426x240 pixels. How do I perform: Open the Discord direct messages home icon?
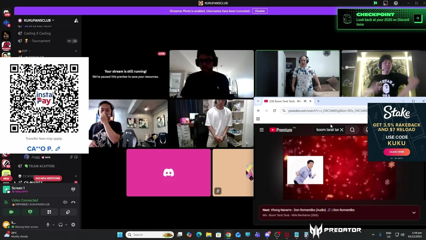coord(6,13)
